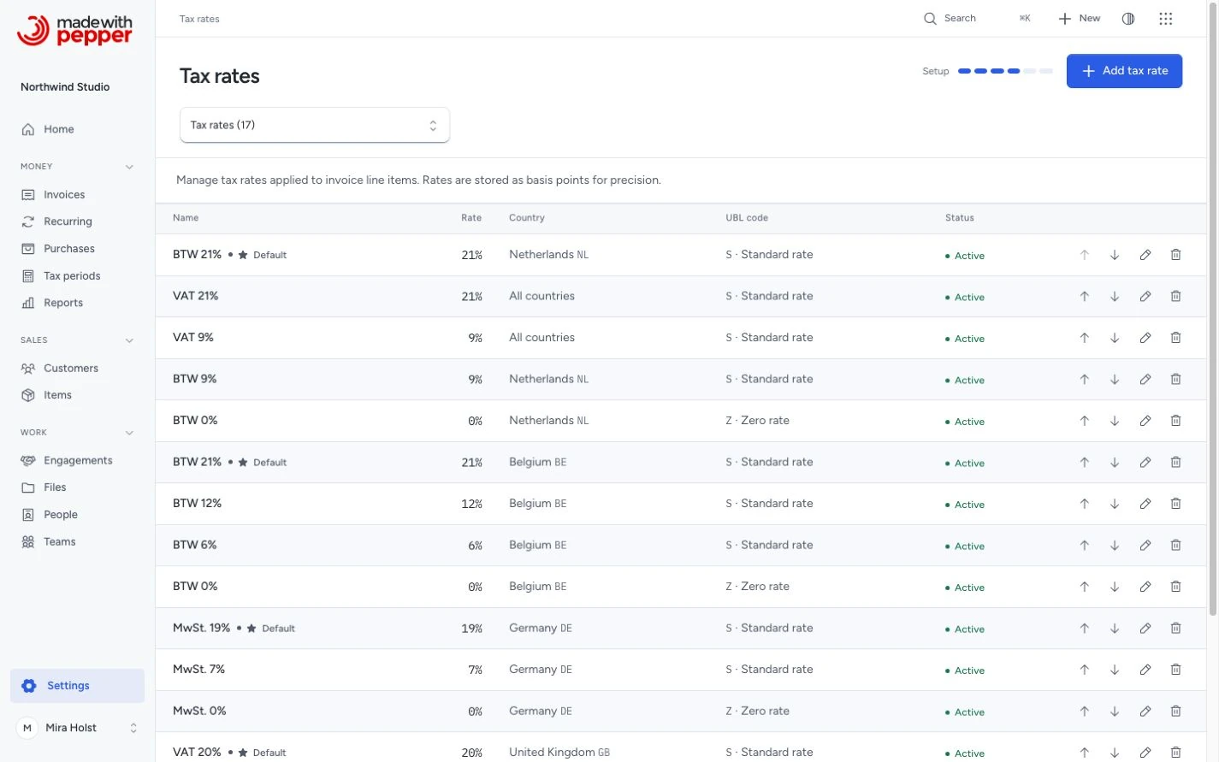The height and width of the screenshot is (762, 1219).
Task: Click the Status column header
Action: [x=960, y=218]
